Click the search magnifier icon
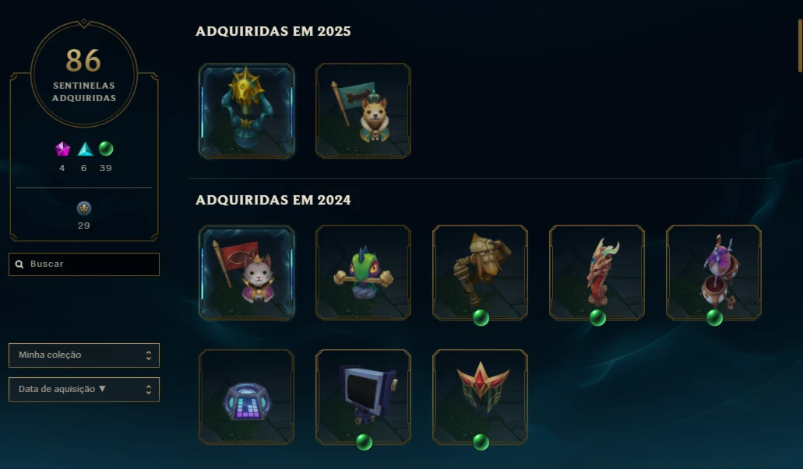The height and width of the screenshot is (469, 803). 19,264
